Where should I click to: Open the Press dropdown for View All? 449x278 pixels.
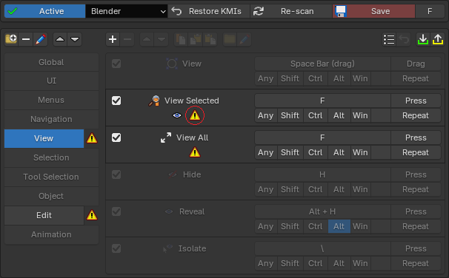416,138
